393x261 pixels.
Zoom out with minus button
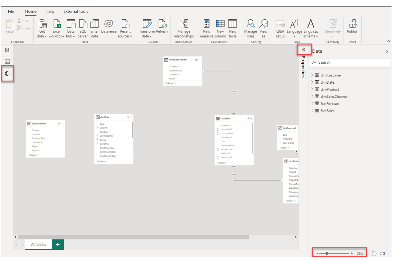(317, 254)
